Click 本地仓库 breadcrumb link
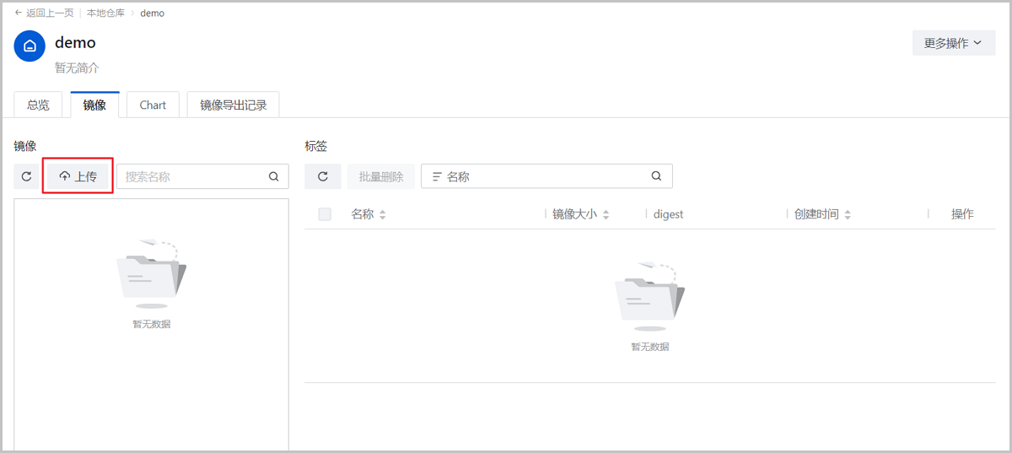This screenshot has height=453, width=1012. coord(106,13)
